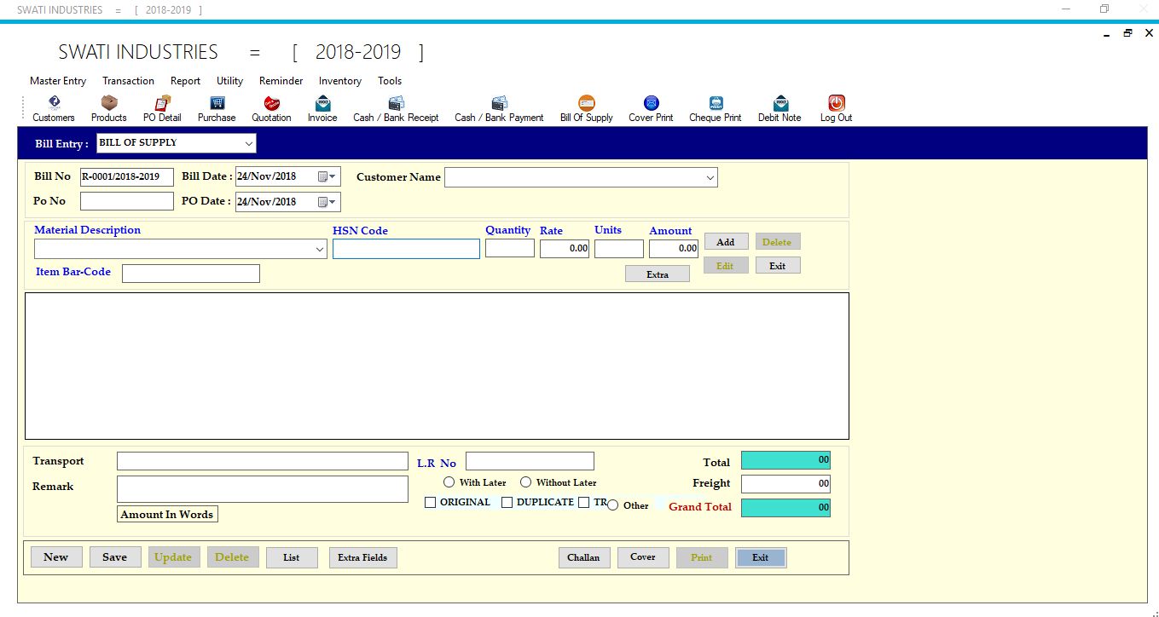Select the With Later radio button
The width and height of the screenshot is (1159, 617).
coord(449,482)
